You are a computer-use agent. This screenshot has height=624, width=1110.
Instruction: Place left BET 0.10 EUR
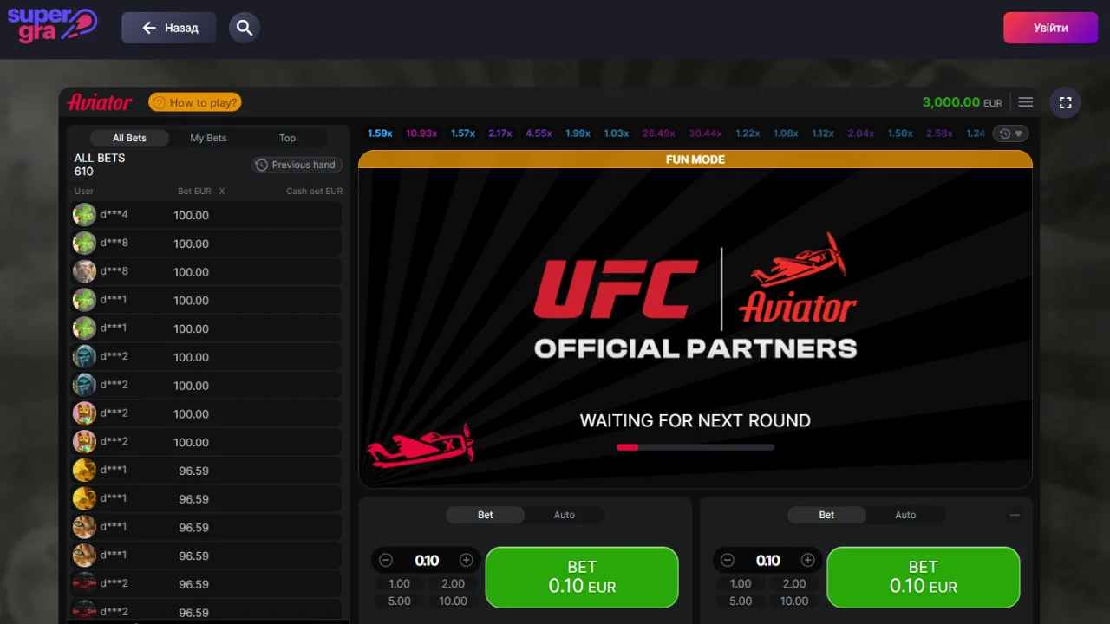tap(582, 577)
